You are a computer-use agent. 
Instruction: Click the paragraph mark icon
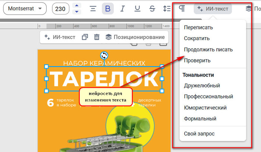182,9
